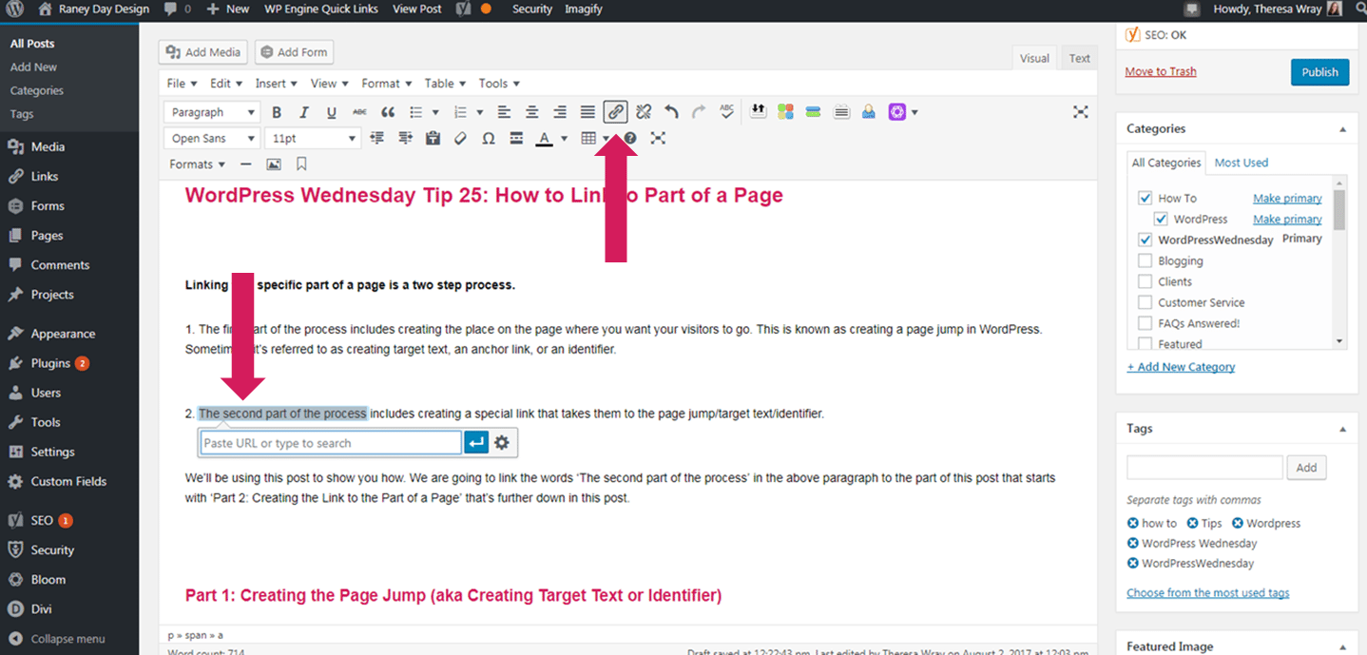This screenshot has height=655, width=1367.
Task: Apply strikethrough formatting
Action: tap(359, 112)
